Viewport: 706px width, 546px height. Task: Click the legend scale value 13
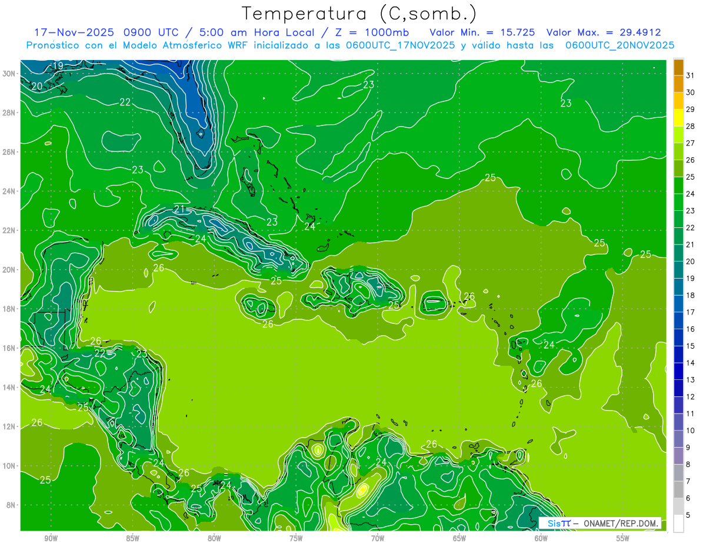[x=691, y=380]
